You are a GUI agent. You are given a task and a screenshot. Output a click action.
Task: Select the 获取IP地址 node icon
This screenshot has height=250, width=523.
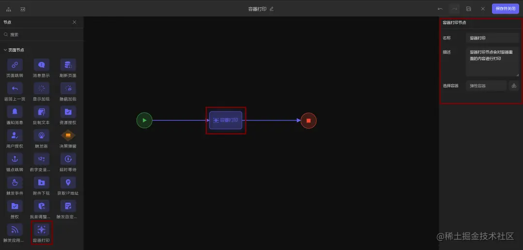click(x=68, y=183)
